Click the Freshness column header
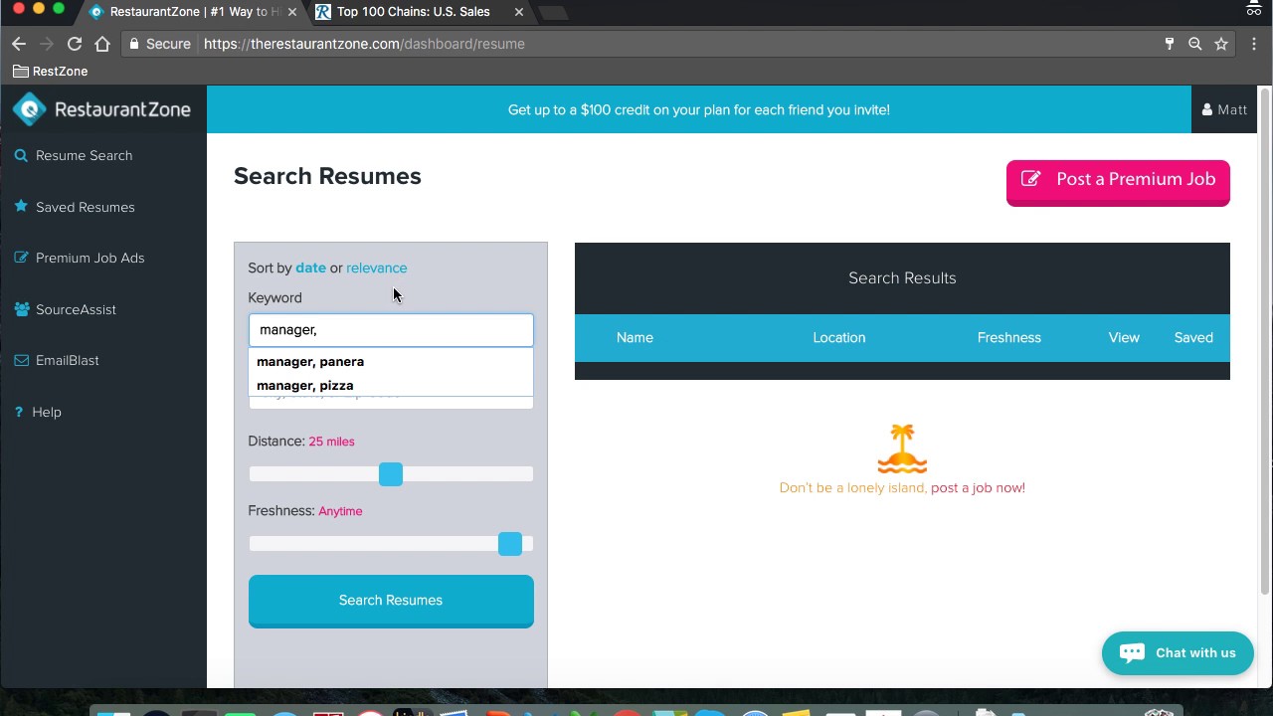Viewport: 1273px width, 716px height. click(x=1008, y=337)
